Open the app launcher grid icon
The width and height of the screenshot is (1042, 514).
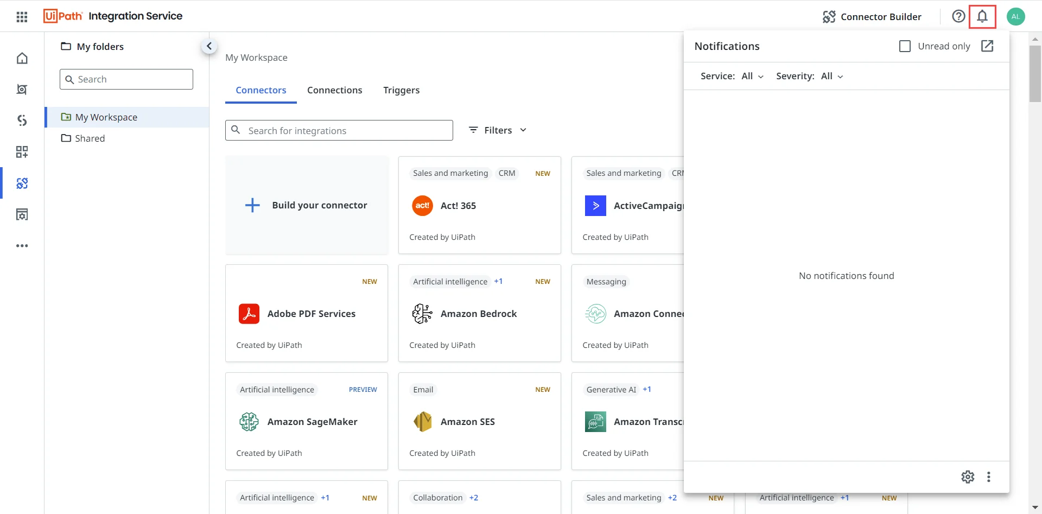pos(22,17)
